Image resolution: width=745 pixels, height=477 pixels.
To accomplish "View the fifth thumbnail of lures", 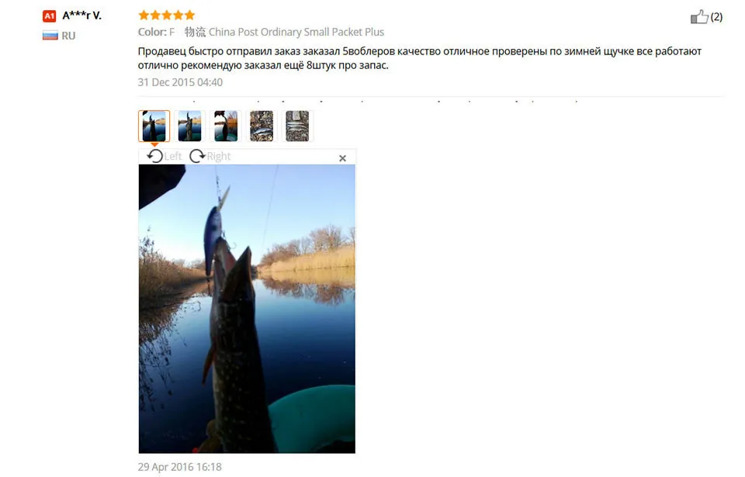I will point(297,126).
